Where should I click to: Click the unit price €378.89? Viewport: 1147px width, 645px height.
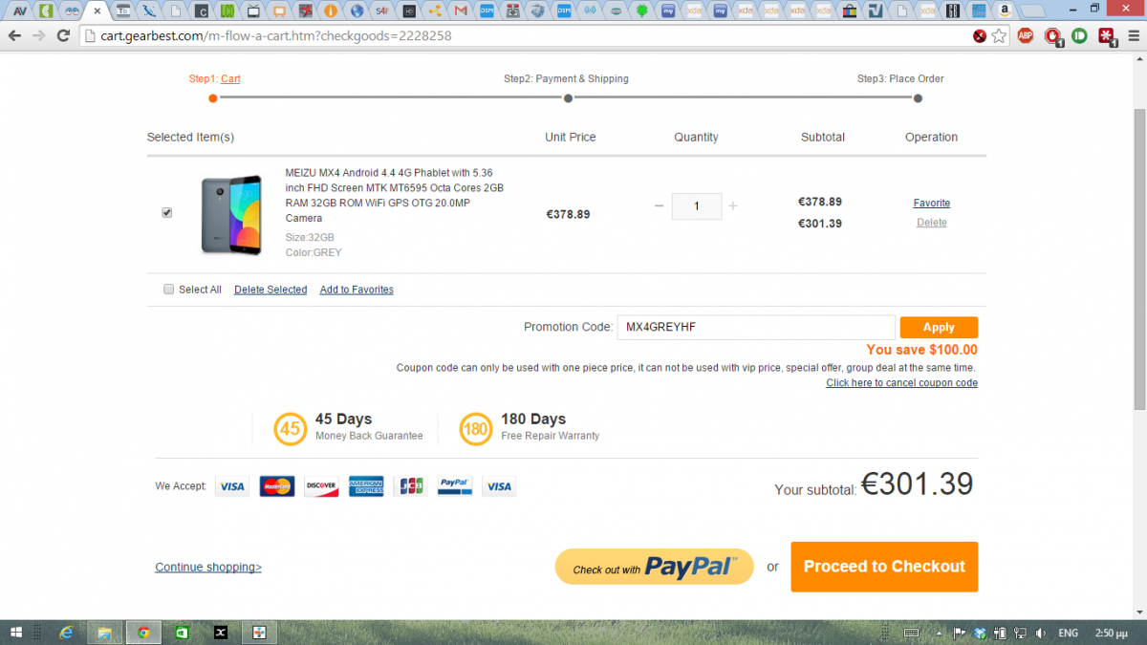point(568,214)
